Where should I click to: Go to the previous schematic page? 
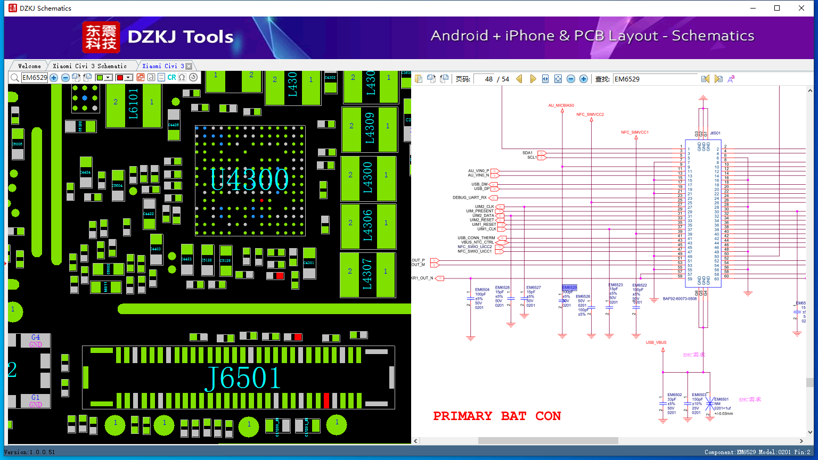[x=519, y=79]
